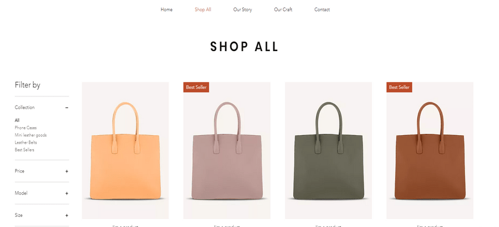Open the orange tote bag product

(125, 150)
